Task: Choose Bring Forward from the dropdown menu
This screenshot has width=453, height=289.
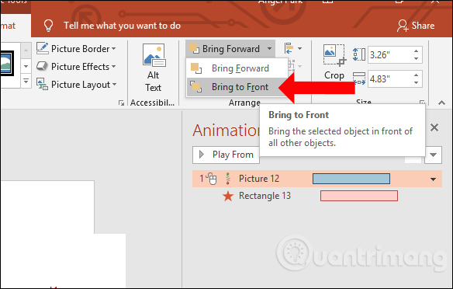Action: (237, 68)
